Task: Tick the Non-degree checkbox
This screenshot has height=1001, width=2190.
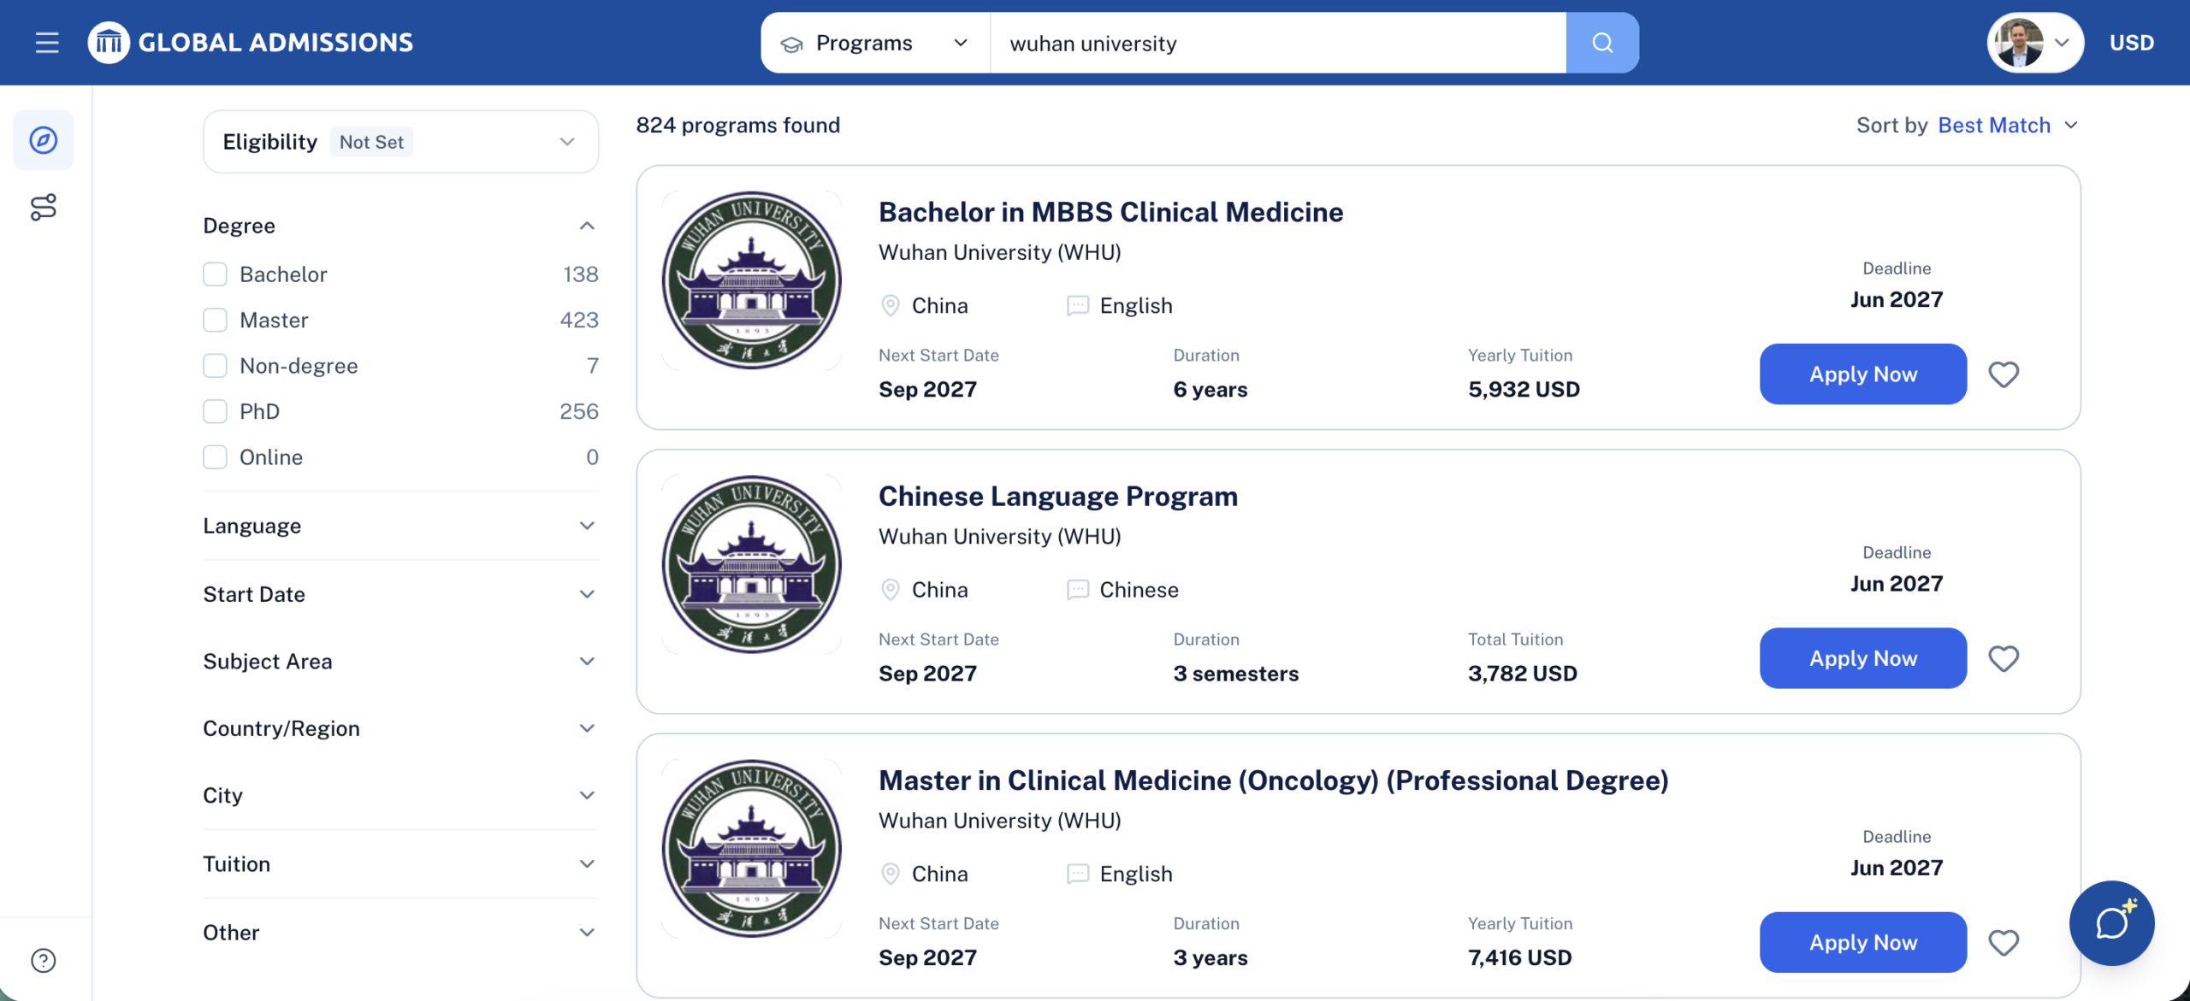Action: (x=215, y=366)
